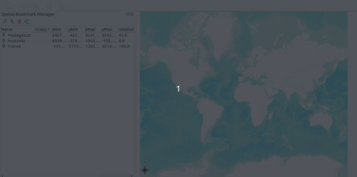Click the bookmark icon next to Madagascar
Screen dimensions: 357x177
4,35
